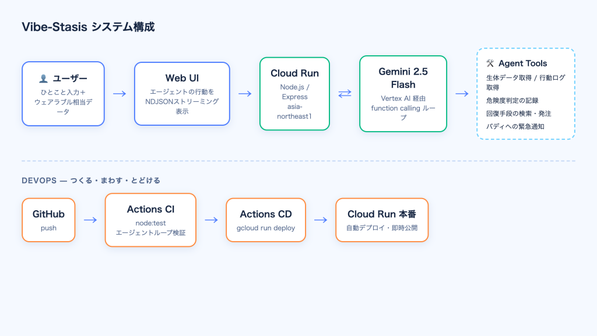Click the DEVOPS section heading
Image resolution: width=597 pixels, height=336 pixels.
click(x=91, y=181)
